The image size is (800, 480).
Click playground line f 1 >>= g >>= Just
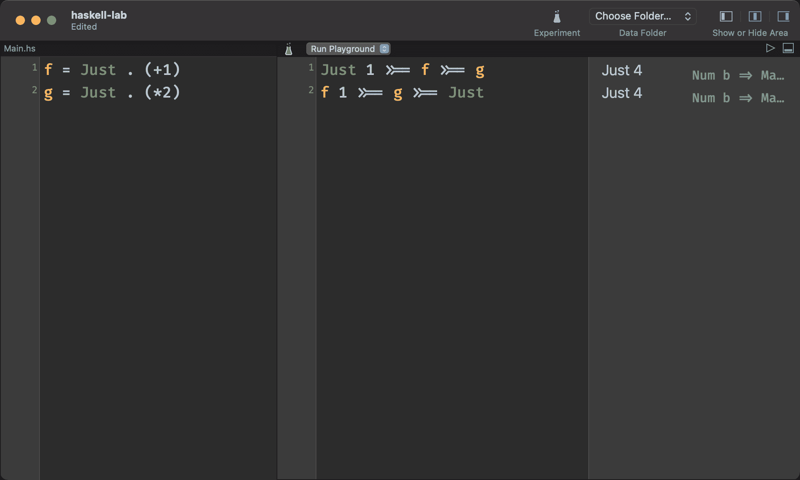tap(402, 93)
